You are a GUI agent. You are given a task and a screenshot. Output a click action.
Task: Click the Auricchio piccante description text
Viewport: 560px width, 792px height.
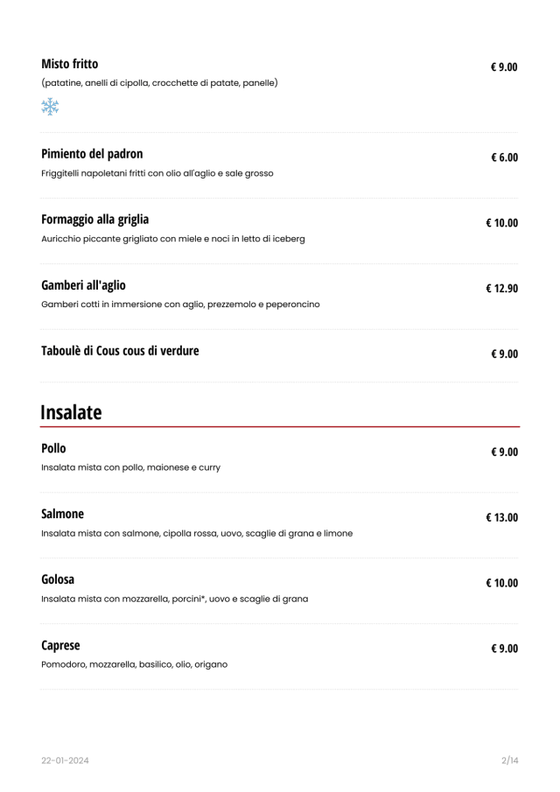(173, 238)
